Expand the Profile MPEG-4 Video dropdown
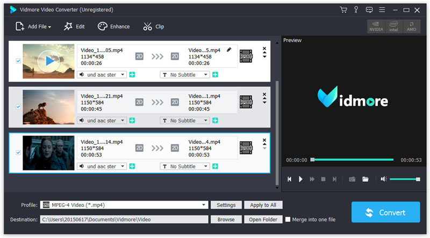The width and height of the screenshot is (430, 238). [x=204, y=205]
